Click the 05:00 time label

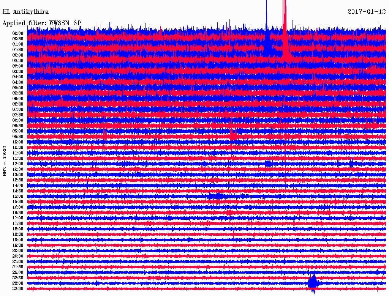coord(18,88)
